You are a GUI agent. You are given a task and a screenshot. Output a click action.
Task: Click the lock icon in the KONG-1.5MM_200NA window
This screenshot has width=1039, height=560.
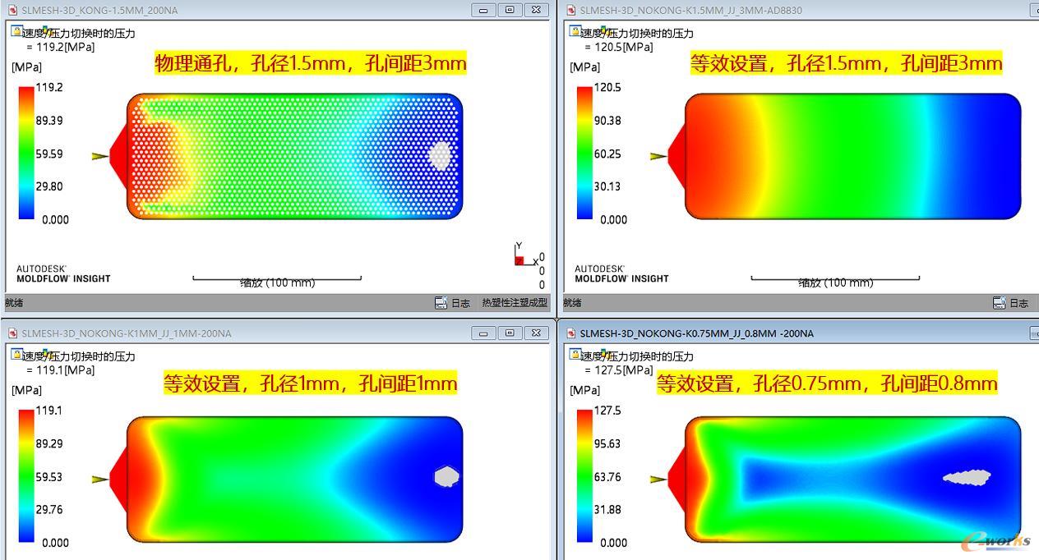tap(16, 31)
